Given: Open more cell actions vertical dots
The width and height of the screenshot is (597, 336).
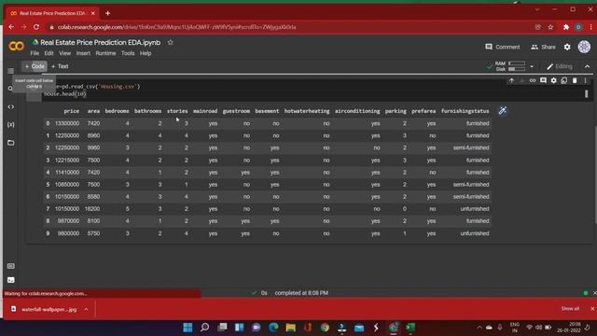Looking at the screenshot, I should point(585,80).
